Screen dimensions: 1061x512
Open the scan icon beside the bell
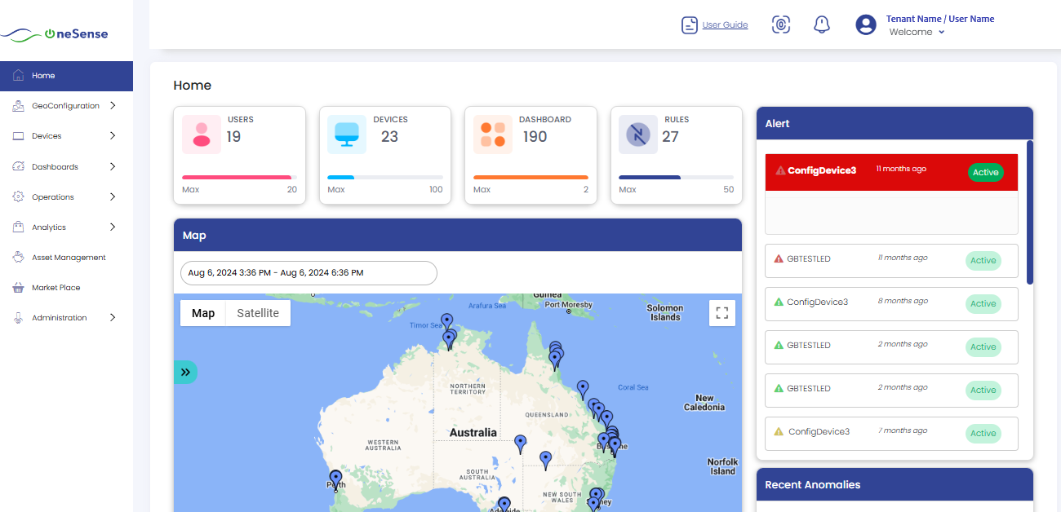click(781, 24)
